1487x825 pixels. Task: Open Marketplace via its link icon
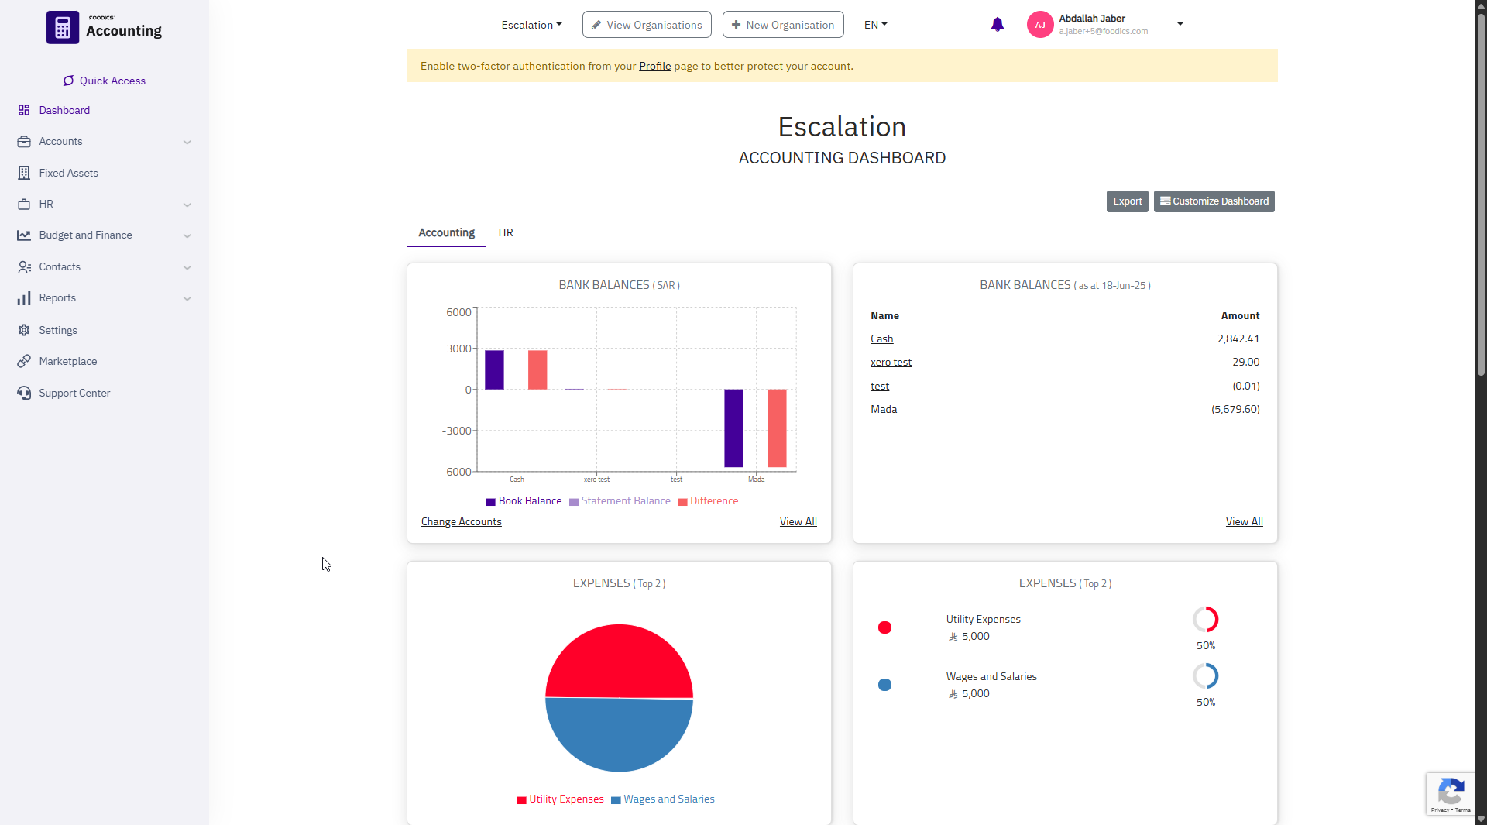[24, 361]
